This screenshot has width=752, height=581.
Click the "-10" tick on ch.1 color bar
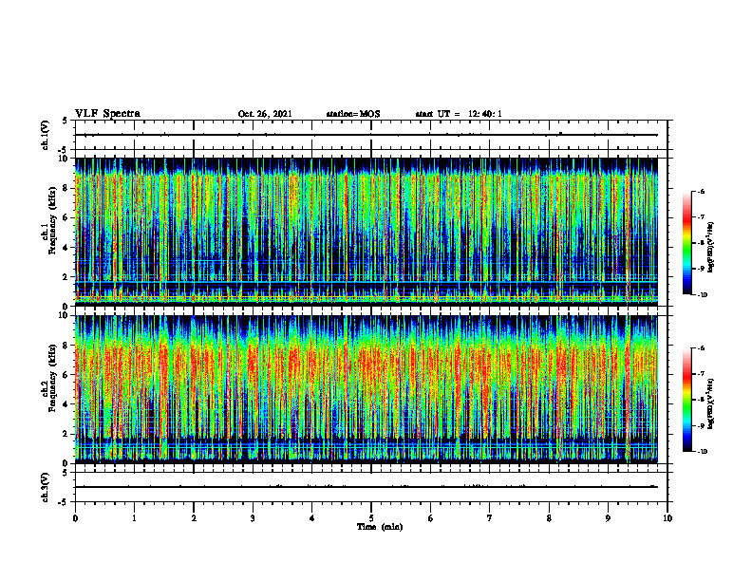coord(702,295)
